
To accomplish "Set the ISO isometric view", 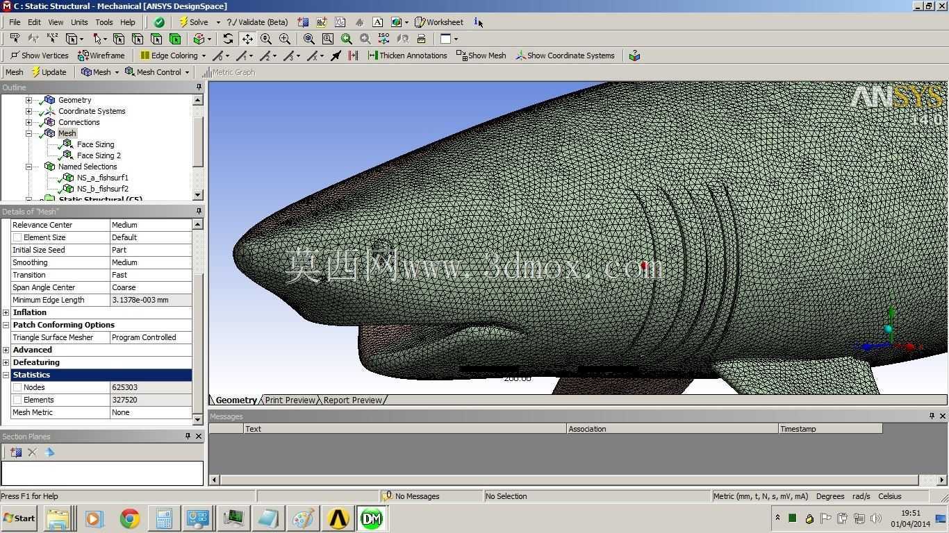I will tap(383, 39).
